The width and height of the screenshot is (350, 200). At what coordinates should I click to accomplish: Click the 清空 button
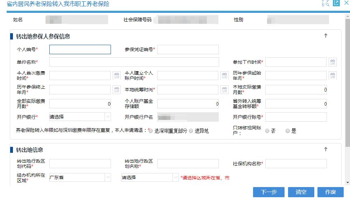coord(301,192)
